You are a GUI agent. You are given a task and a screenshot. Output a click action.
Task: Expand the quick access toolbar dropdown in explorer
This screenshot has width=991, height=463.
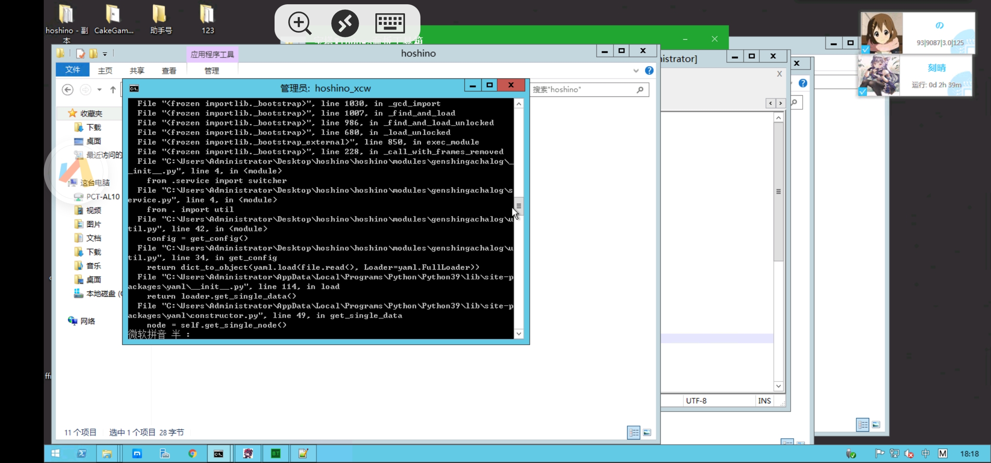click(x=105, y=53)
